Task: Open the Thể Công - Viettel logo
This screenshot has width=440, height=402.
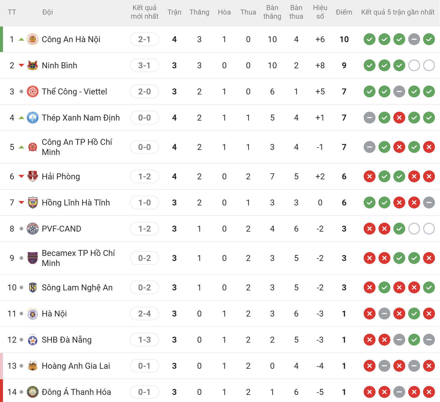Action: point(33,91)
